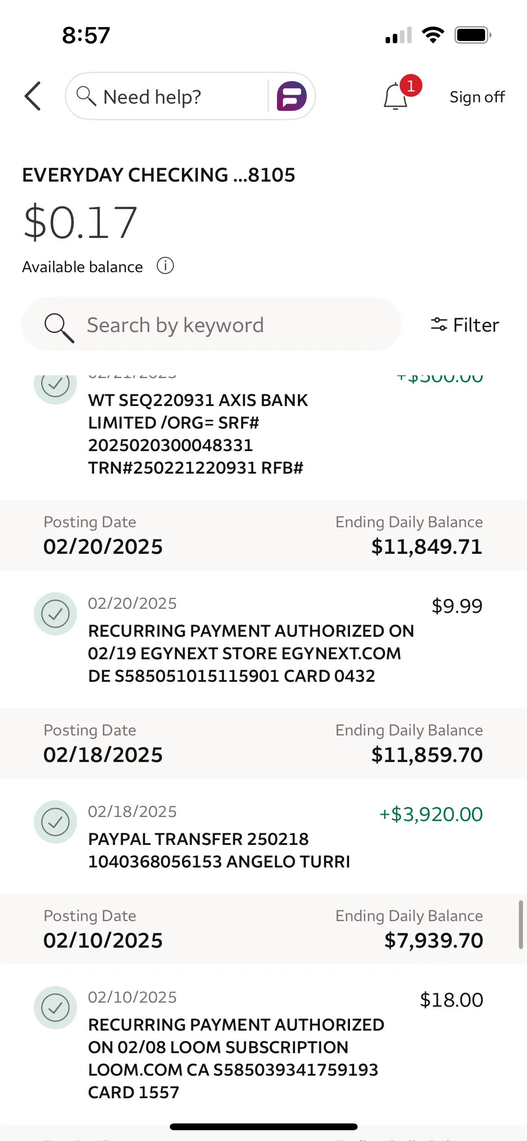The height and width of the screenshot is (1141, 527).
Task: Tap checkmark icon for Egynext Store payment
Action: (x=55, y=613)
